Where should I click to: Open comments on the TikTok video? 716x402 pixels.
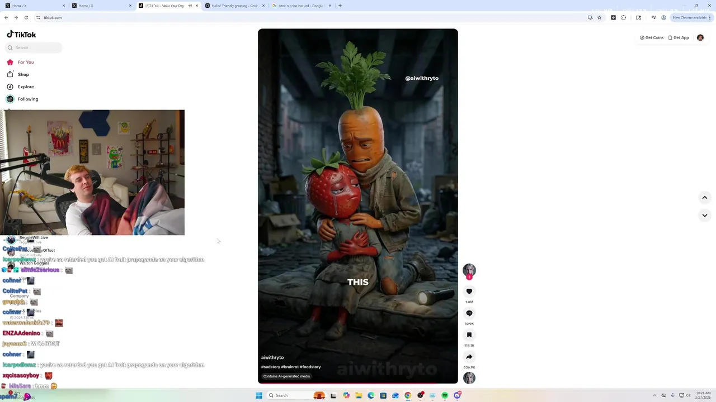(469, 313)
